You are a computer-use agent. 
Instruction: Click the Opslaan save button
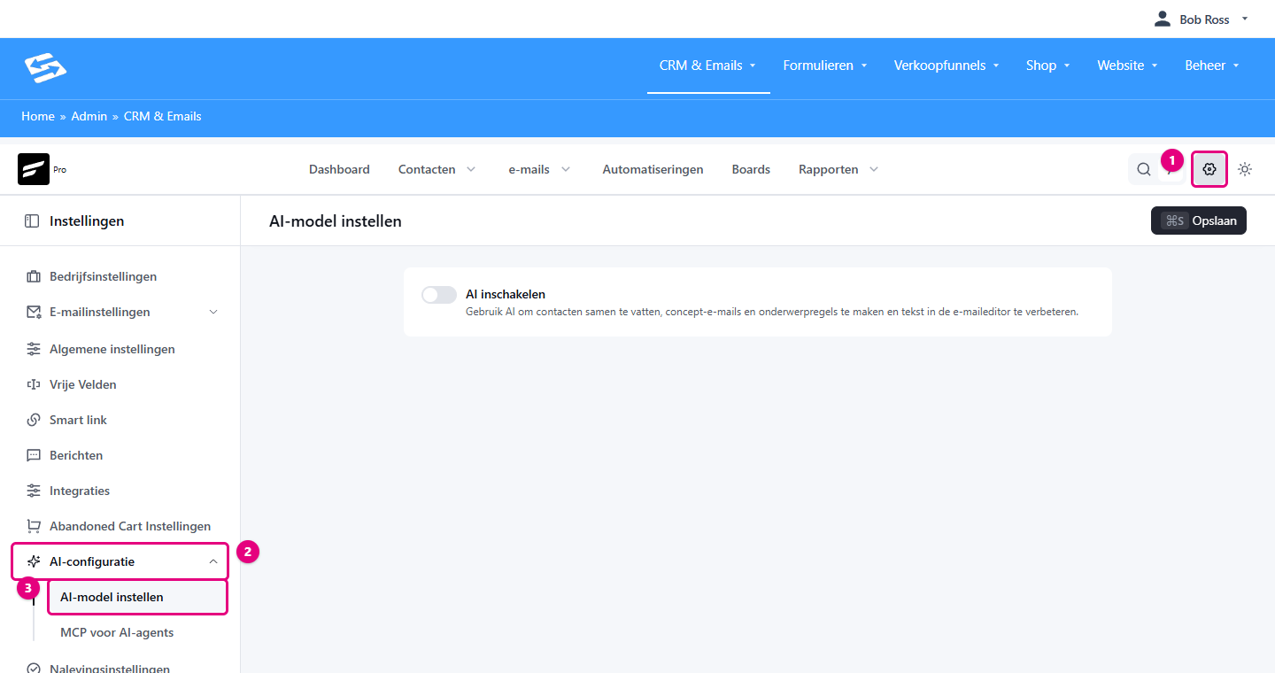pos(1199,220)
